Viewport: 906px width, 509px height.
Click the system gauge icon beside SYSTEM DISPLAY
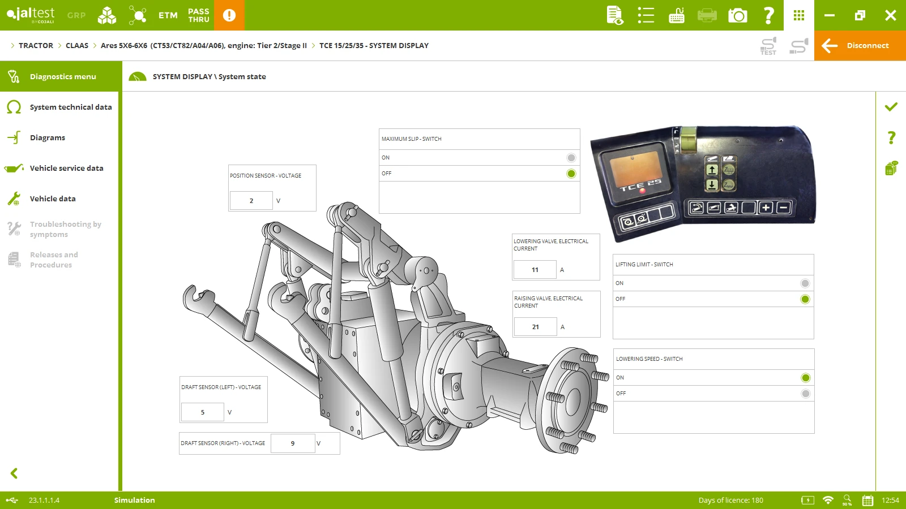pos(138,76)
